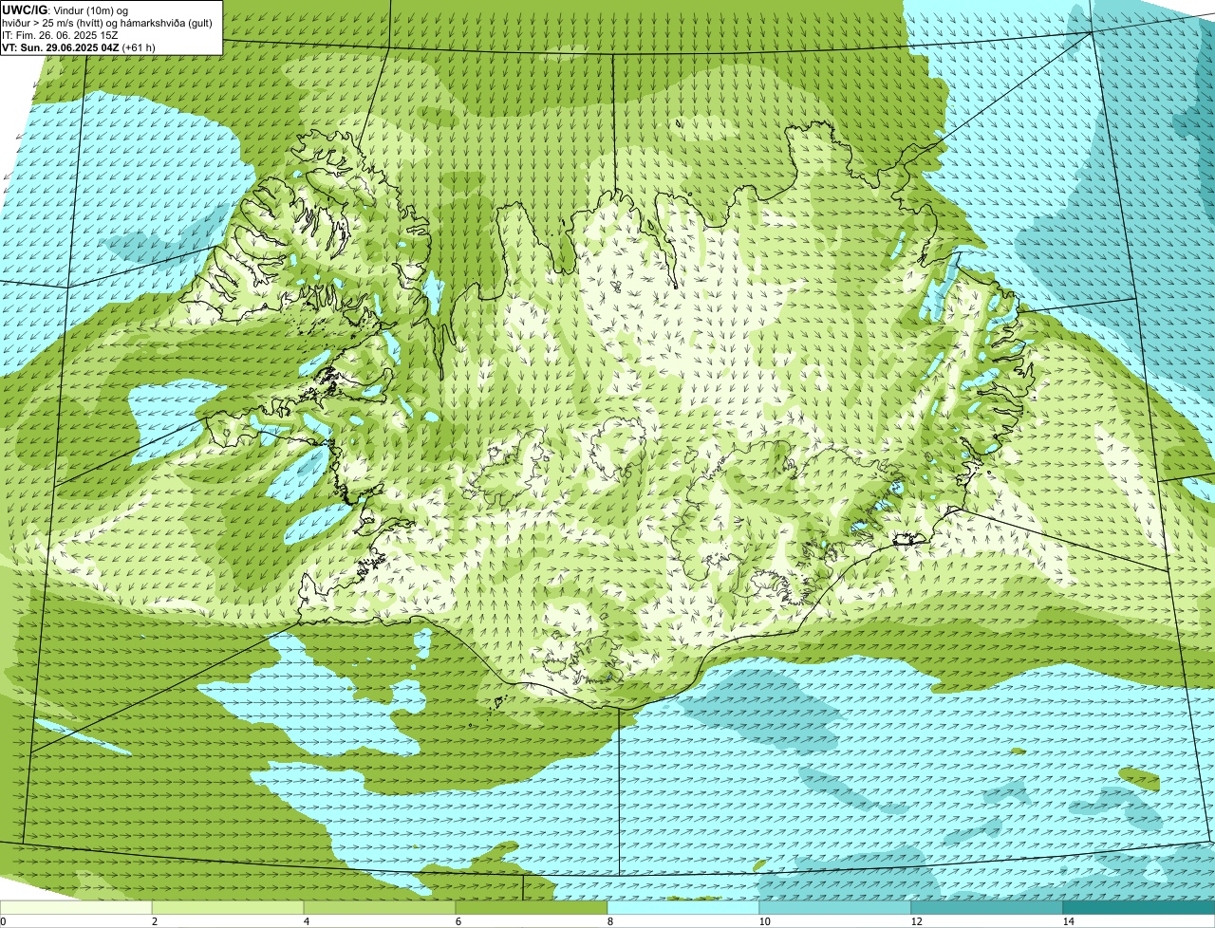Click the "VT: Sun. 29.06.2025 04Z (+61 h)" line
1215x928 pixels.
pos(79,46)
